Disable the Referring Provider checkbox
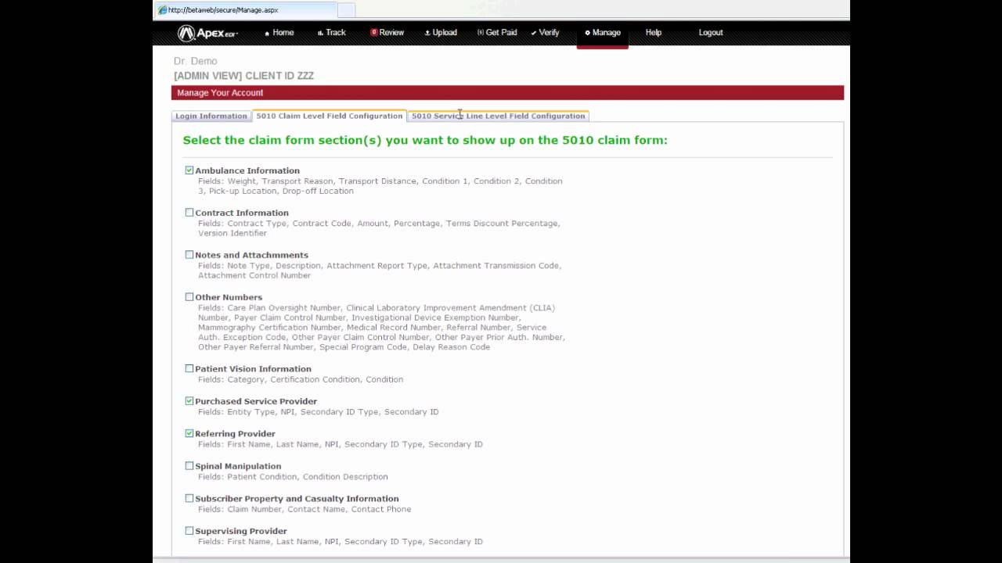The image size is (1002, 563). (189, 432)
